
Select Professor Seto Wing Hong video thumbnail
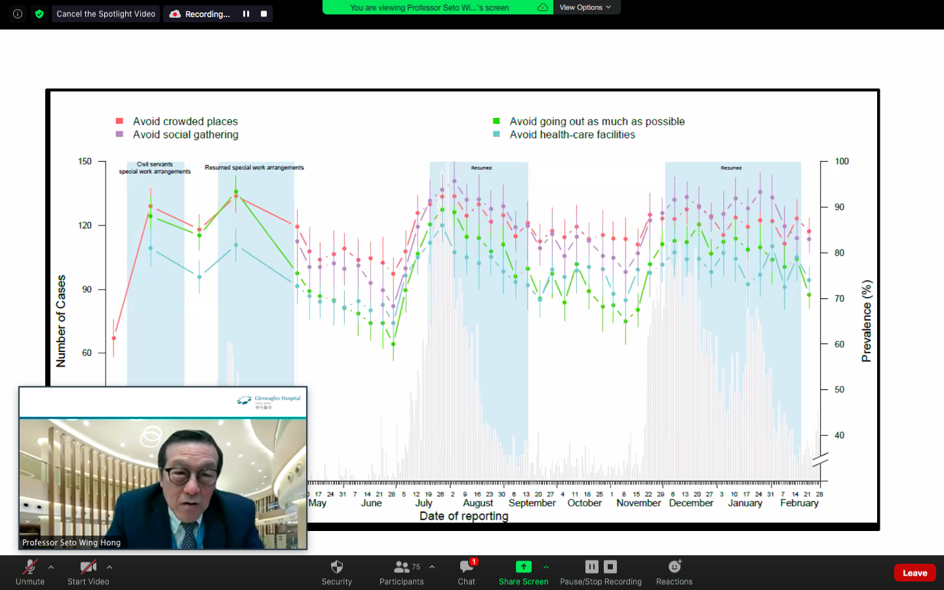point(163,482)
